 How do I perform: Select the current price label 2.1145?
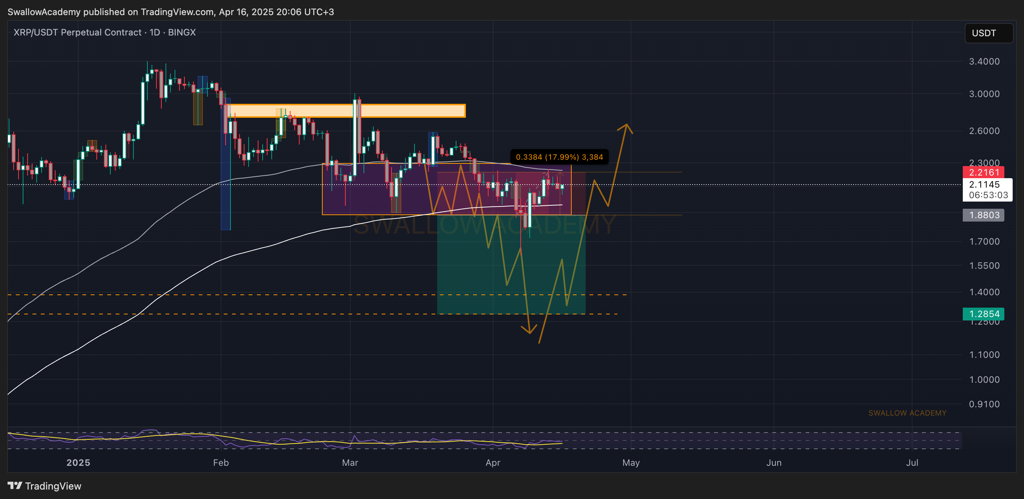point(984,184)
